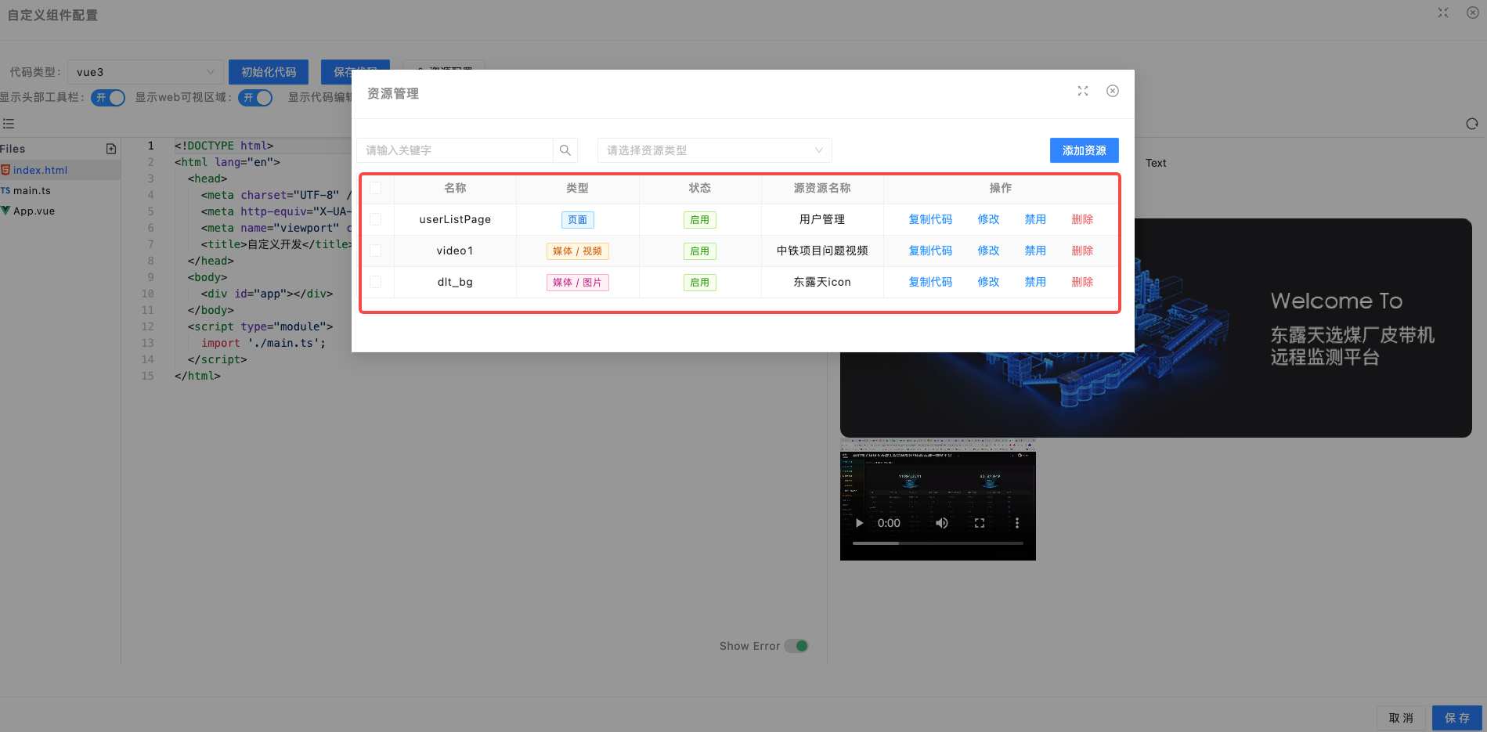This screenshot has height=732, width=1487.
Task: Mute the video preview
Action: [x=942, y=523]
